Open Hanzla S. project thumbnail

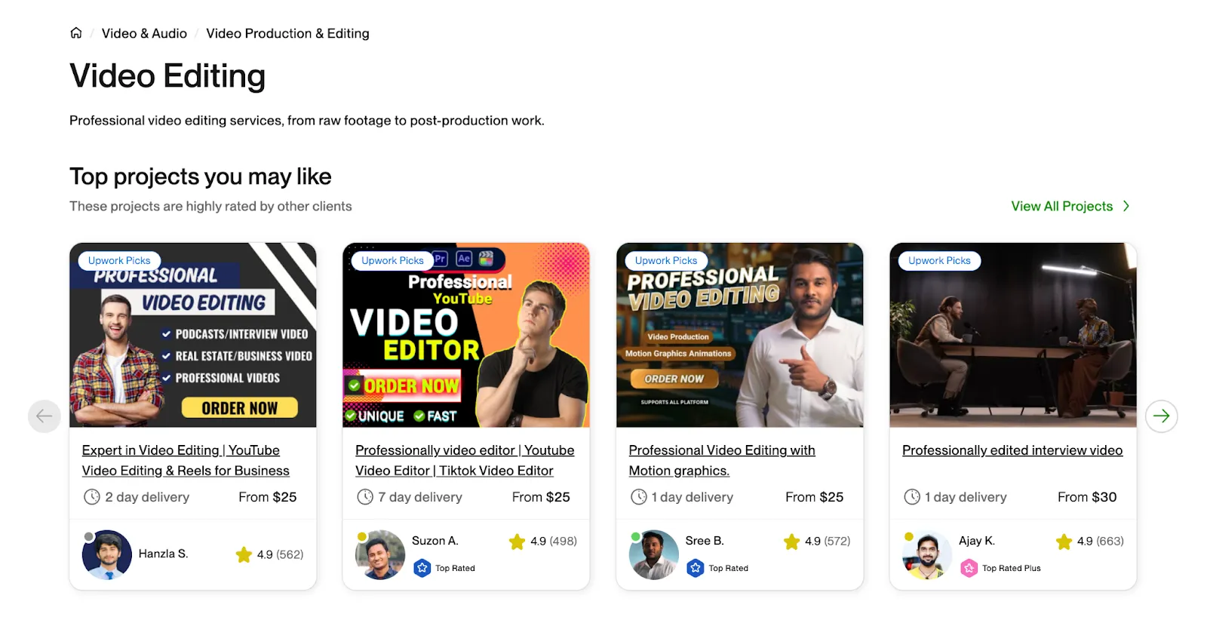click(x=193, y=335)
